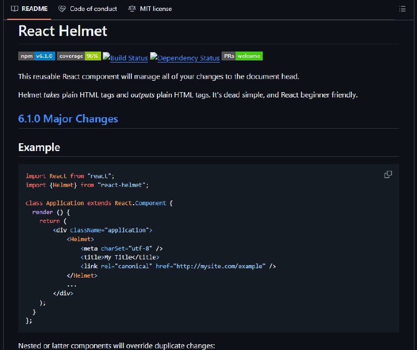This screenshot has height=350, width=417.
Task: Click the link rel canonical code line
Action: coord(178,266)
